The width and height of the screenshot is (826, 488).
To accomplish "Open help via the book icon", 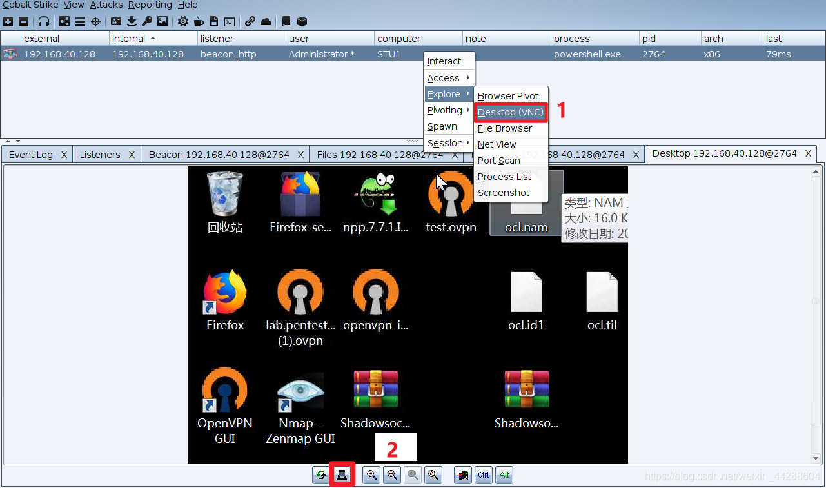I will (x=286, y=21).
